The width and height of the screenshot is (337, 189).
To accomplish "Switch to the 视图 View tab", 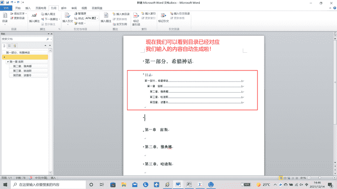I will point(84,8).
